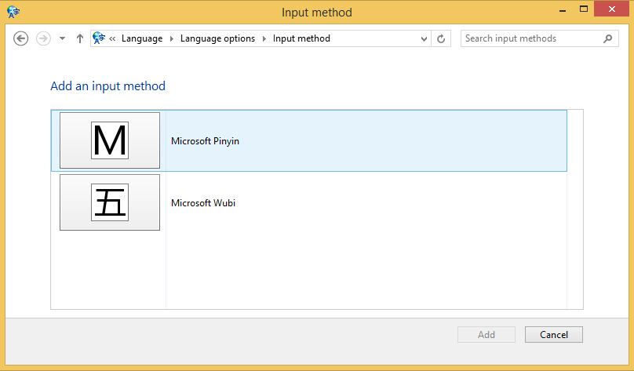Screen dimensions: 634x371
Task: Minimize the Input method window
Action: point(563,9)
